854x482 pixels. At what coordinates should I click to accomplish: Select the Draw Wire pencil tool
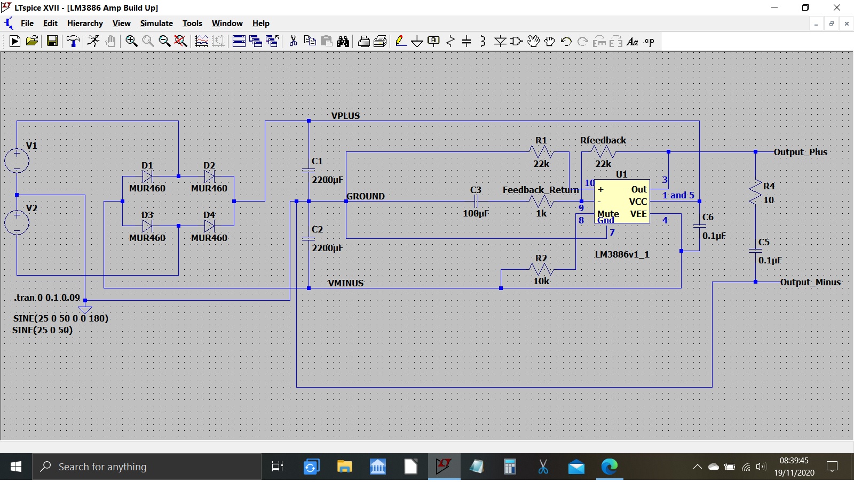tap(401, 41)
